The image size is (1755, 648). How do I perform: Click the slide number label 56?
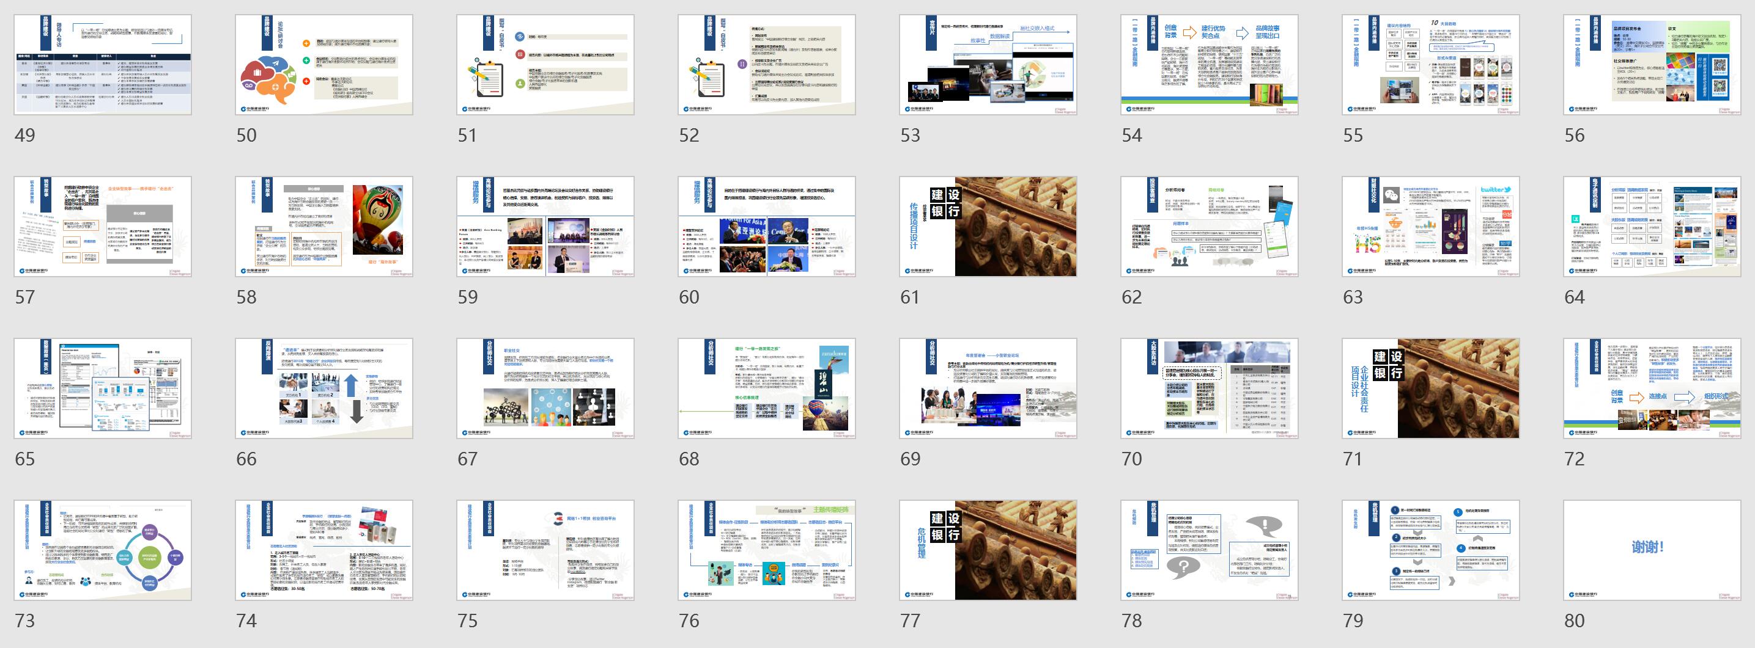pos(1575,136)
